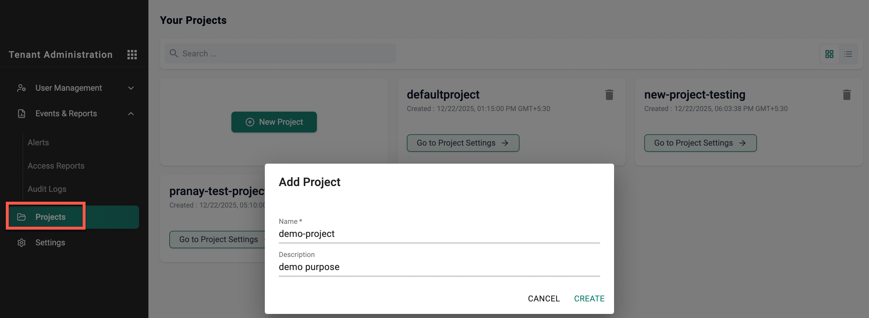
Task: Click the User Management people icon
Action: 22,88
